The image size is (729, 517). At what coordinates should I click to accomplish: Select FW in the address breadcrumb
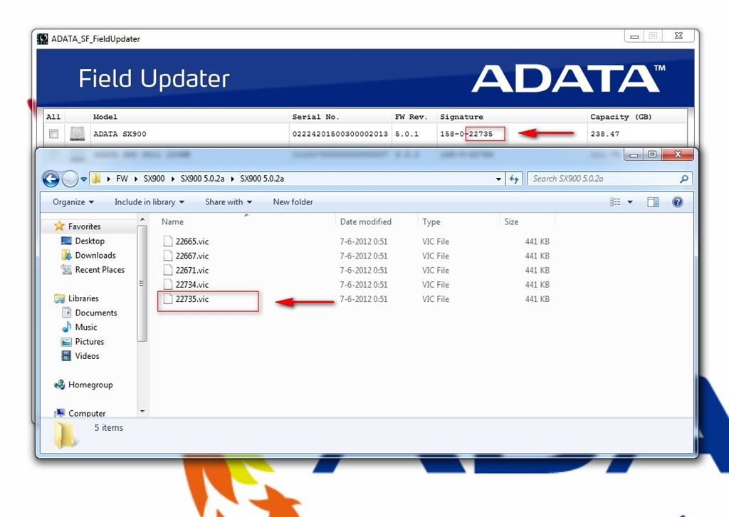coord(122,179)
